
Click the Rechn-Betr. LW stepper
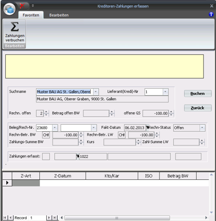[157, 135]
